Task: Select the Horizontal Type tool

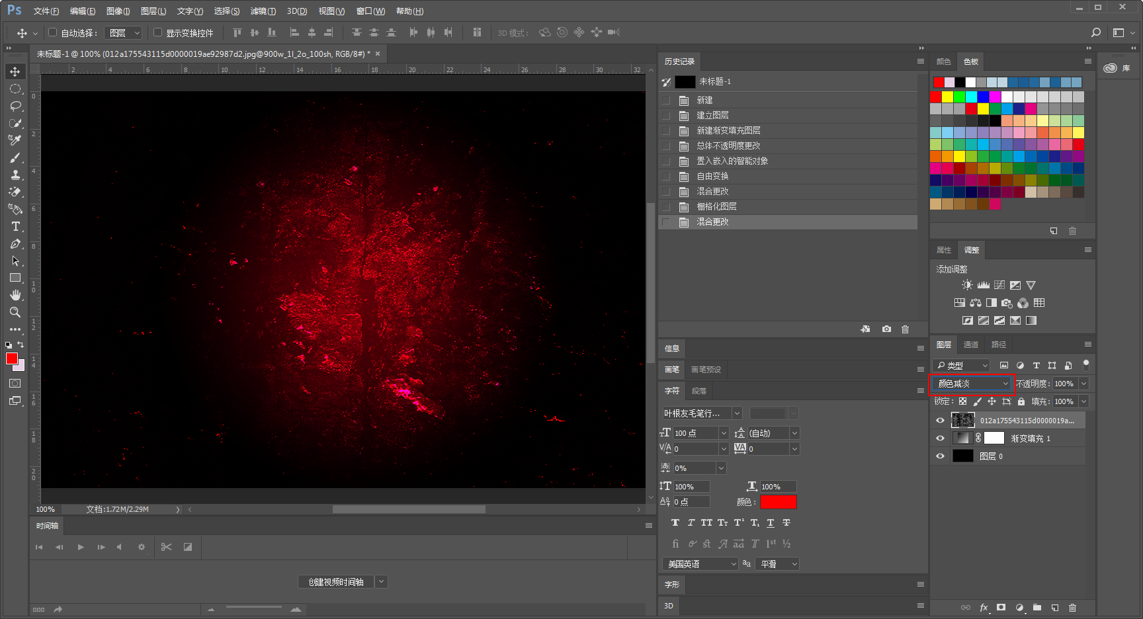Action: pyautogui.click(x=15, y=226)
